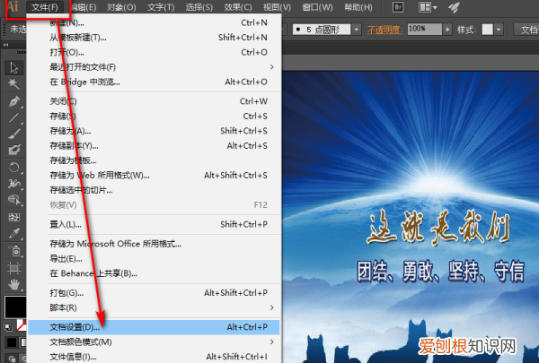Screen dimensions: 539x363
Task: Open arrange documents dropdown arrow
Action: (x=435, y=7)
